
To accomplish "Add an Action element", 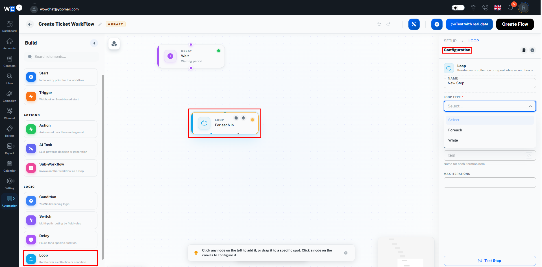I will 60,129.
